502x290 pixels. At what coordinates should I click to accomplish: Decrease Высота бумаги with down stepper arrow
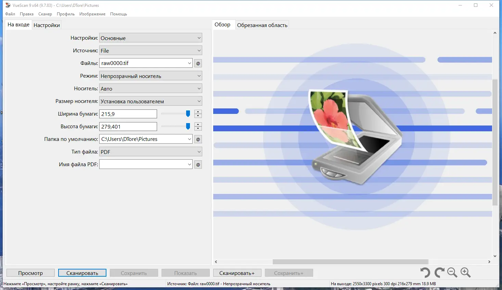click(x=198, y=129)
